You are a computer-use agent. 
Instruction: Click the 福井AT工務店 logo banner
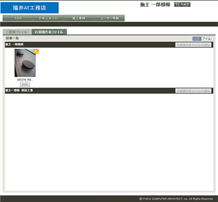29,8
